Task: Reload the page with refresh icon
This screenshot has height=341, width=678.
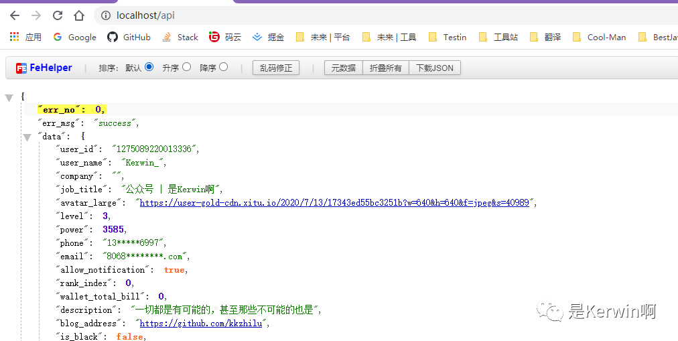Action: pos(58,15)
